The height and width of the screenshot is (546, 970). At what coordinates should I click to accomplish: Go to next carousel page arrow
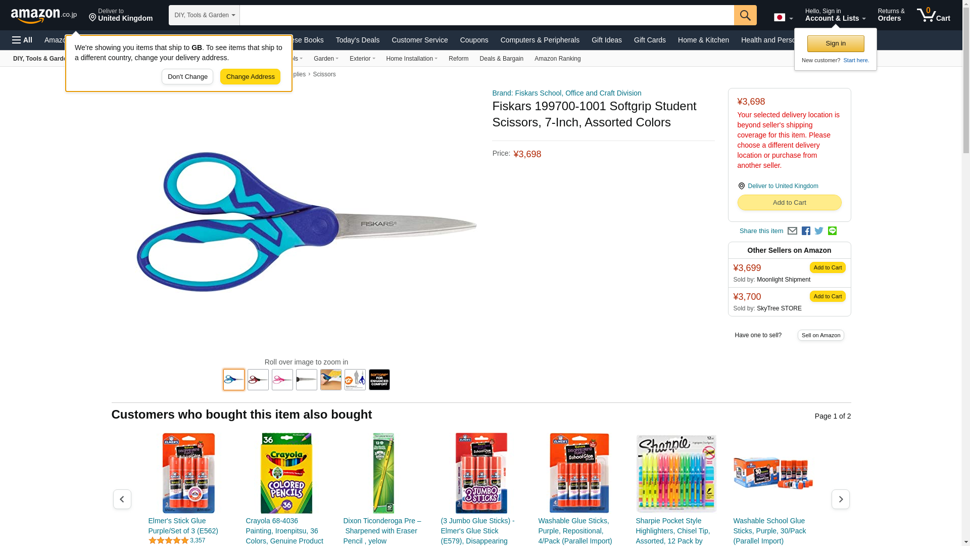click(841, 499)
